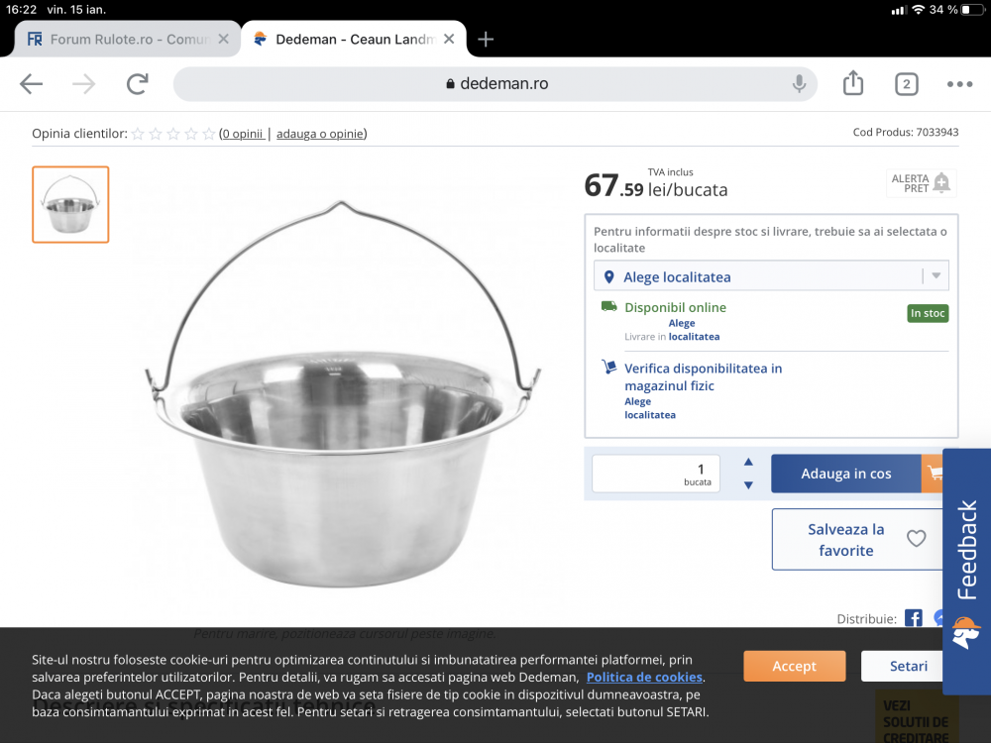Increase quantity with the up arrow
991x743 pixels.
(x=748, y=462)
